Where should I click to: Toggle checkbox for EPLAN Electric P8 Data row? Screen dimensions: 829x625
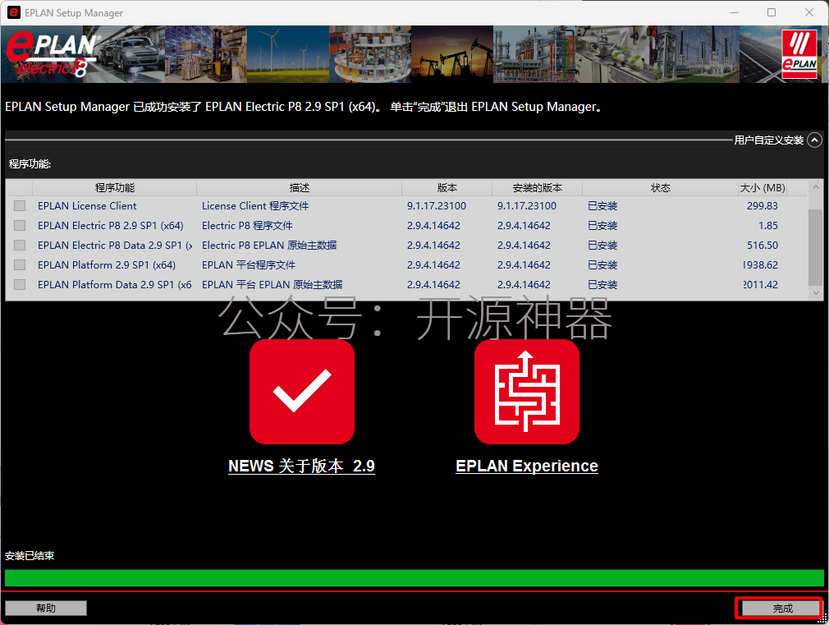(x=20, y=245)
